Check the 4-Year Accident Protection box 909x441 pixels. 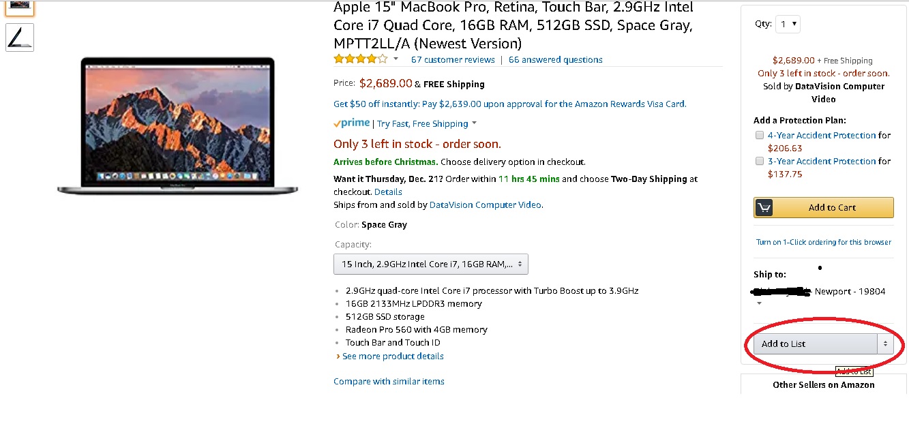pyautogui.click(x=760, y=135)
